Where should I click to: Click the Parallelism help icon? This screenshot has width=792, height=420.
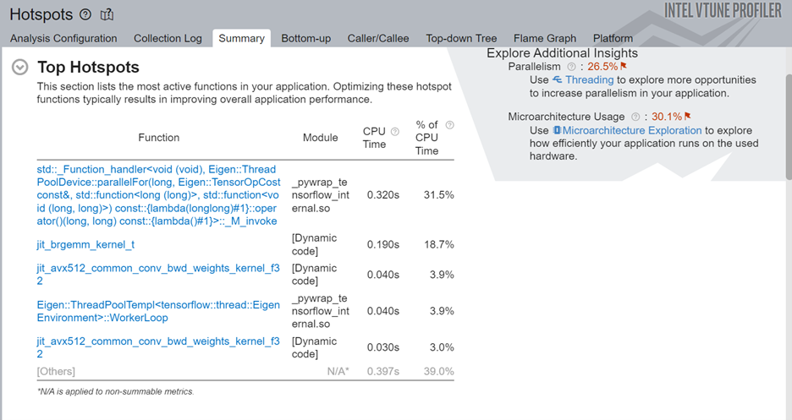(571, 67)
